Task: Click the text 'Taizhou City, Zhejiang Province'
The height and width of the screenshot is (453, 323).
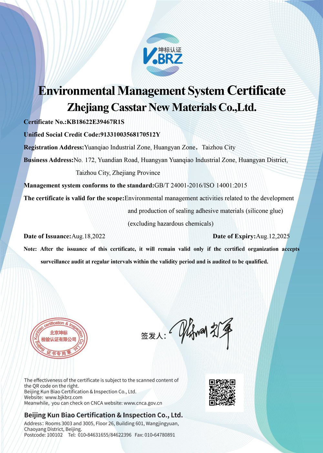Action: [x=118, y=173]
